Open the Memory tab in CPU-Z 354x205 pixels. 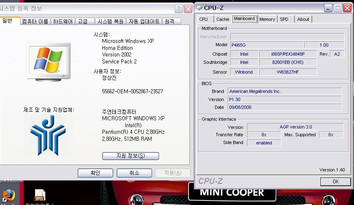click(267, 19)
